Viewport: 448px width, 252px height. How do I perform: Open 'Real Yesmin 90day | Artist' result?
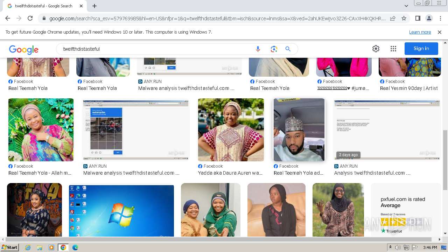(409, 88)
